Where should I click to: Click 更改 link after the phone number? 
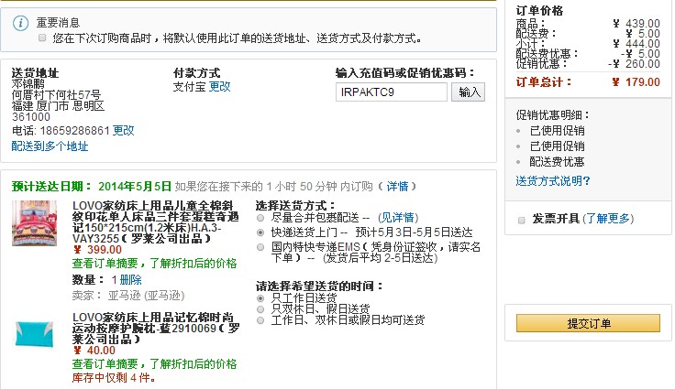123,131
